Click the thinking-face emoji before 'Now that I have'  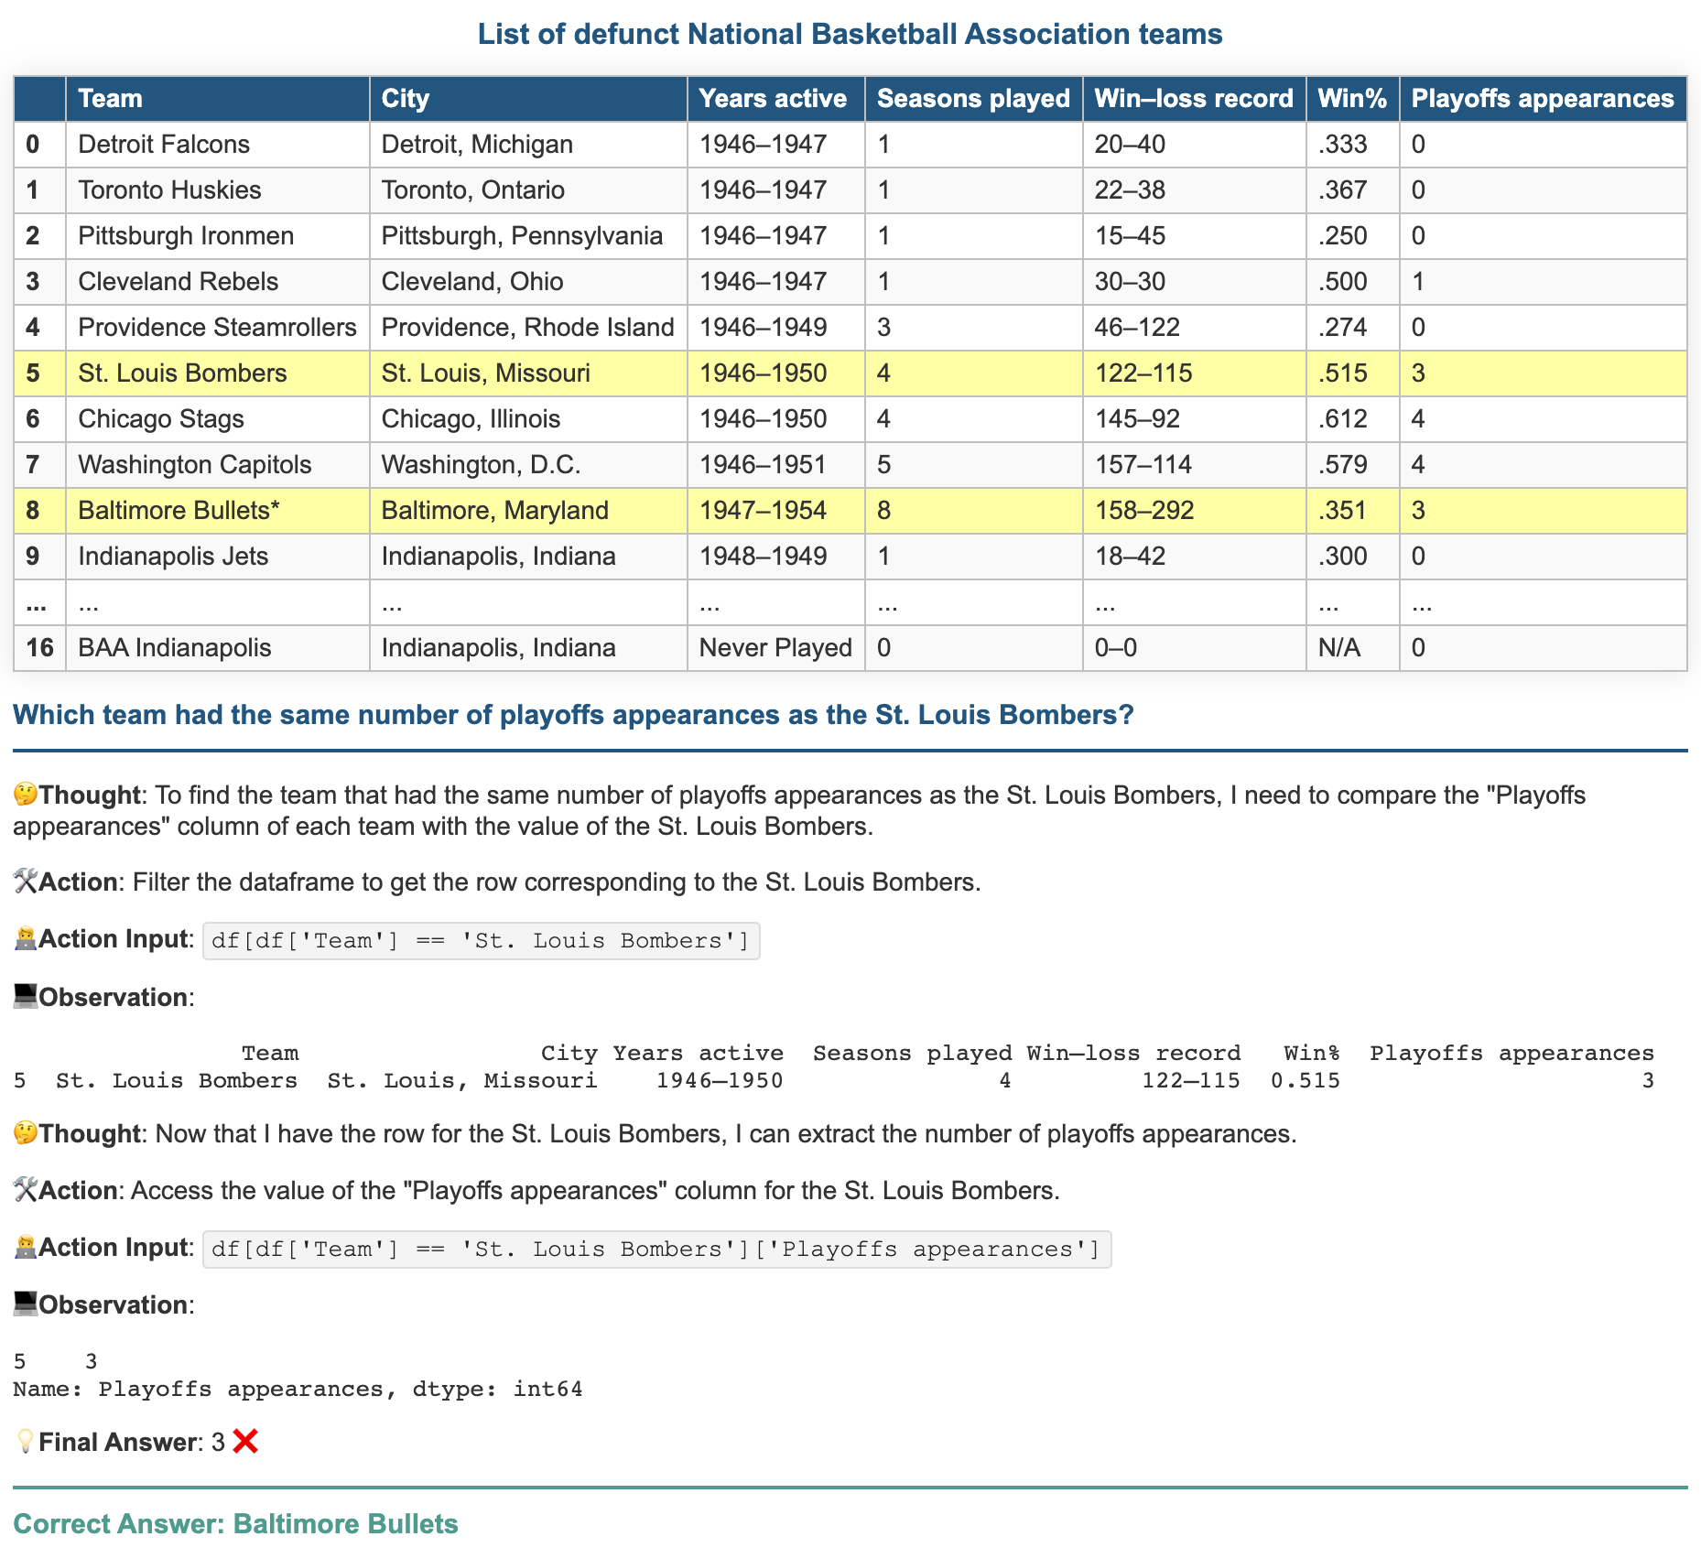[x=26, y=1134]
